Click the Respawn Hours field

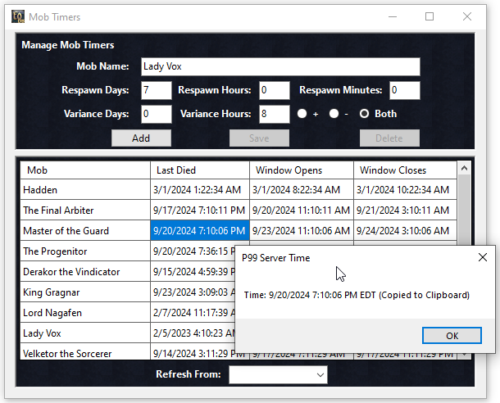click(274, 90)
